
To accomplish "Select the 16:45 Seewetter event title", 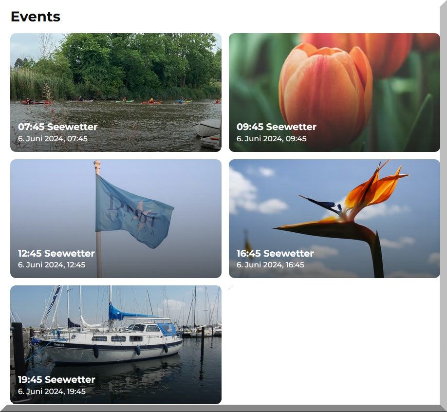I will click(275, 253).
